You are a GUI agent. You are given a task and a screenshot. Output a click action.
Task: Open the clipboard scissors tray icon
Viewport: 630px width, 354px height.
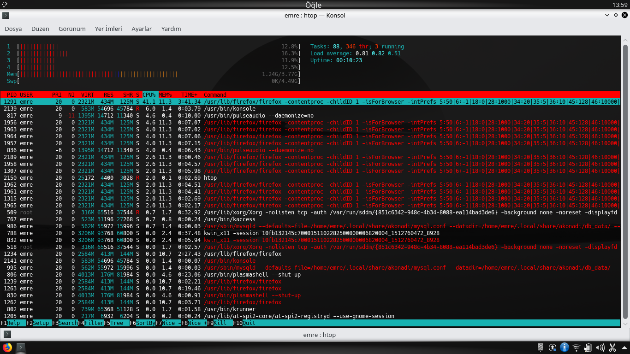coord(612,348)
